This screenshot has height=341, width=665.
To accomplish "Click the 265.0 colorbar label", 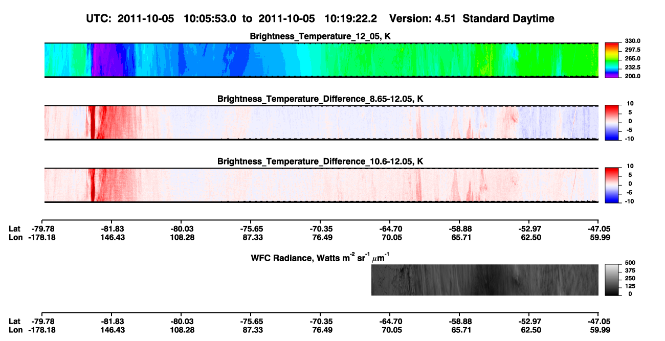I will coord(633,58).
